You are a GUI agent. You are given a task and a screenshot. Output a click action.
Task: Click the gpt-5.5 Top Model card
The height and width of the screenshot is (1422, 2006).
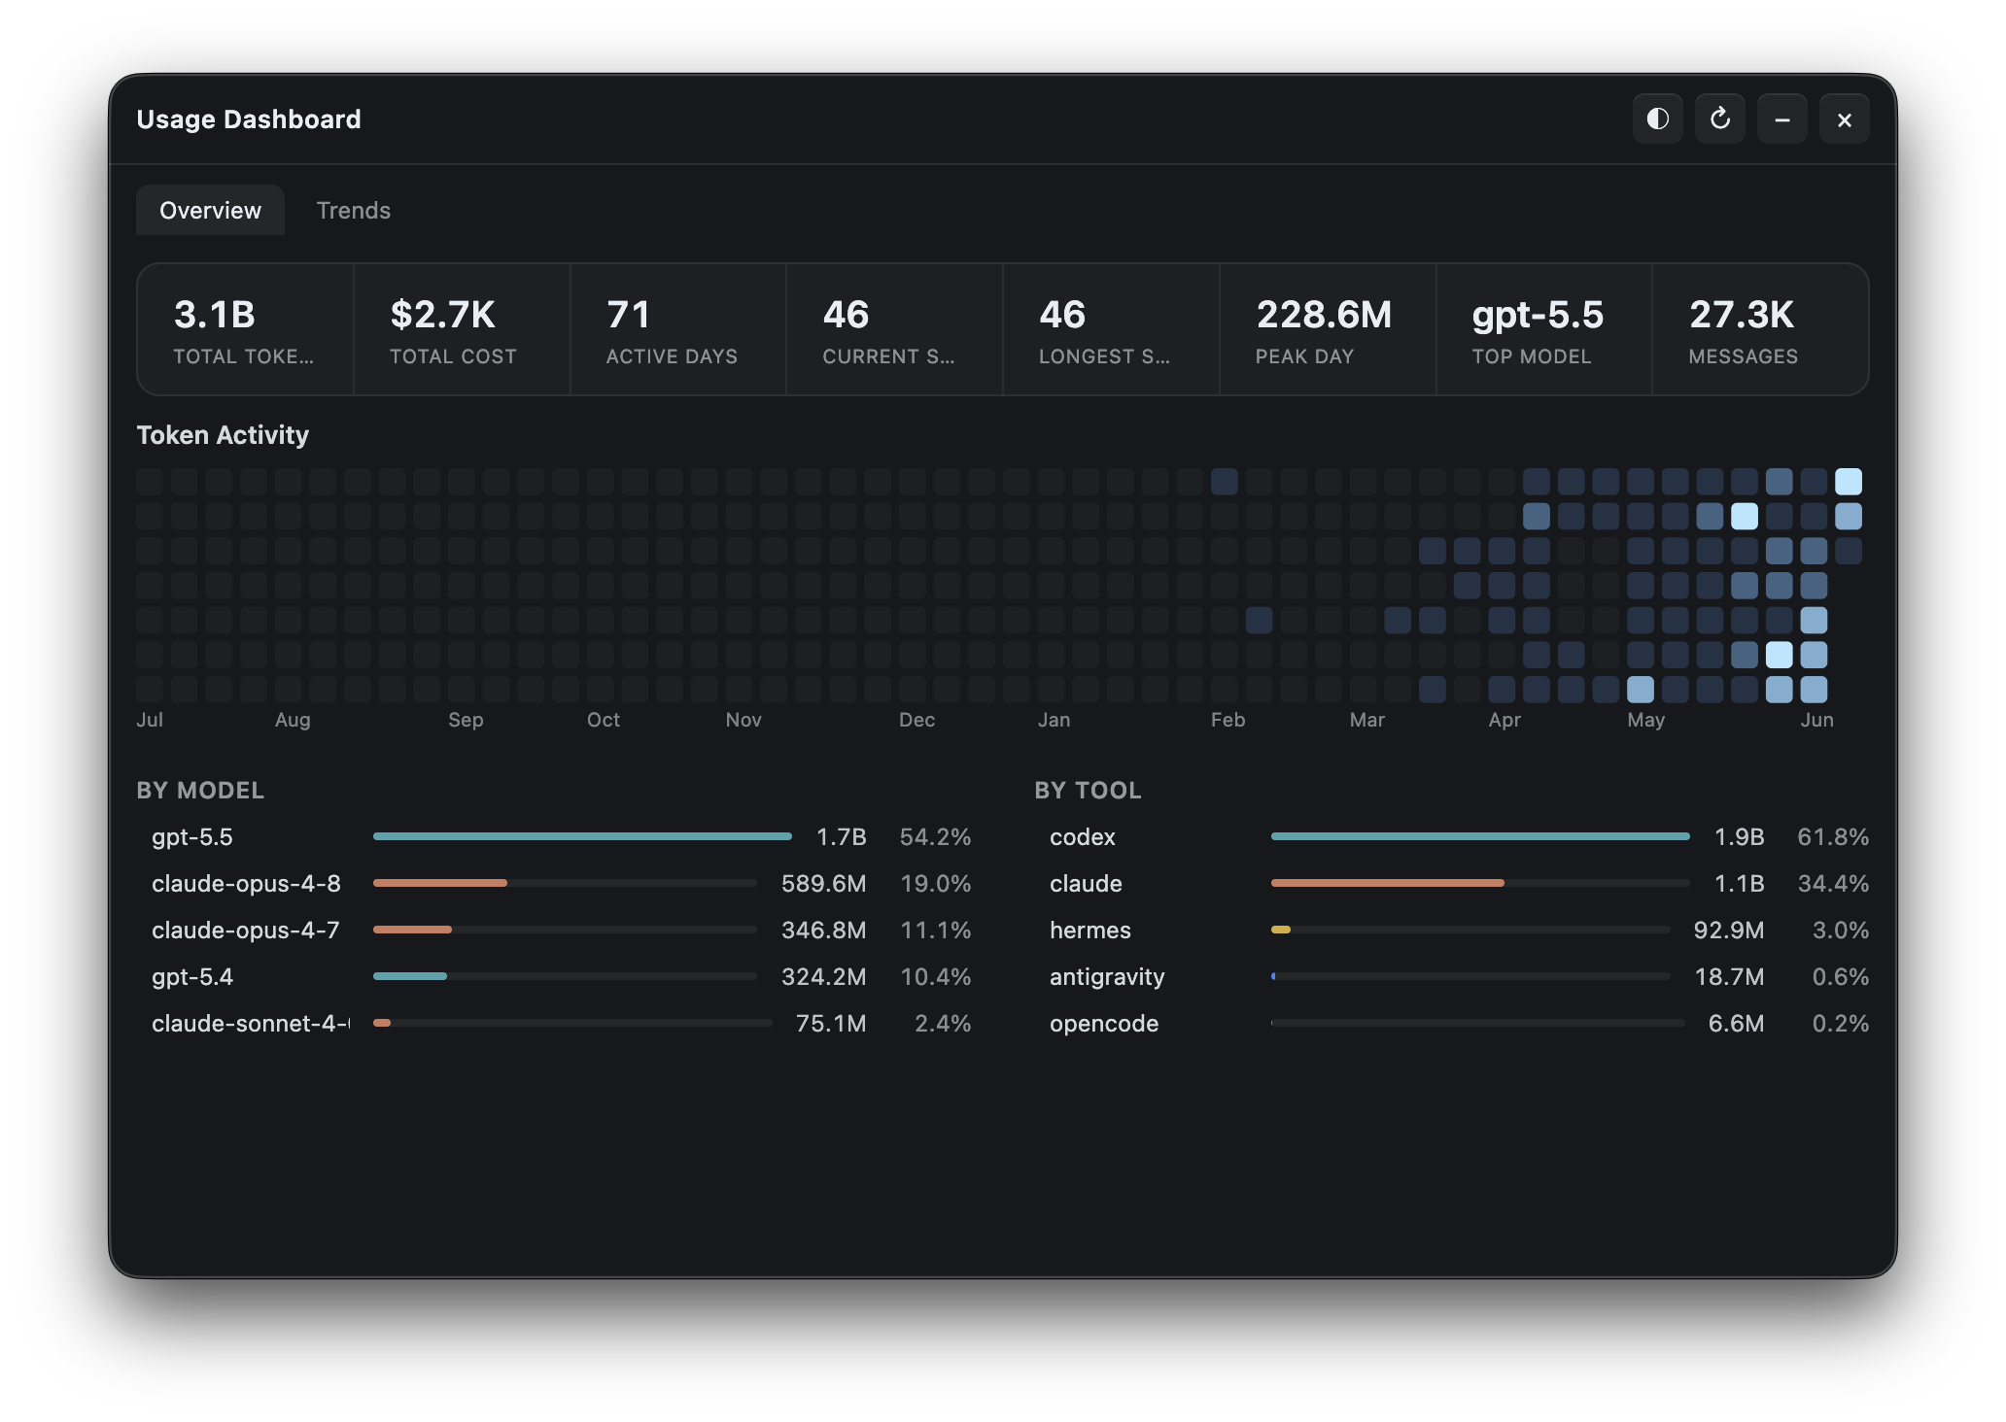[x=1543, y=329]
